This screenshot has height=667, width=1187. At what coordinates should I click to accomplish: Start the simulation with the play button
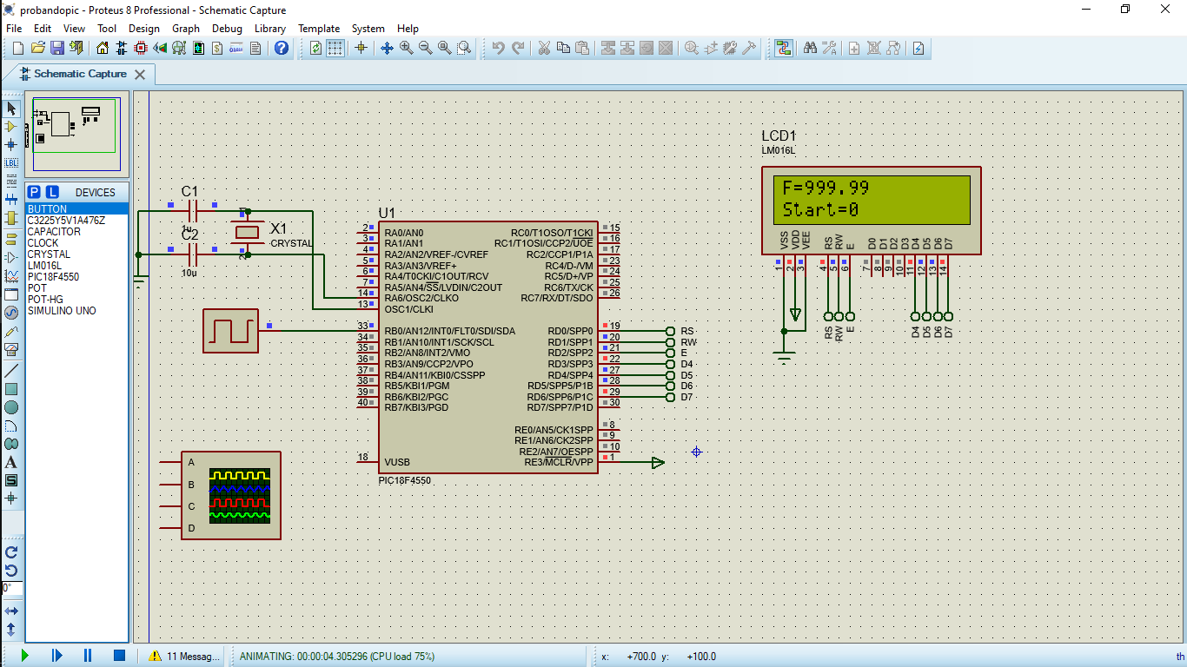(24, 656)
